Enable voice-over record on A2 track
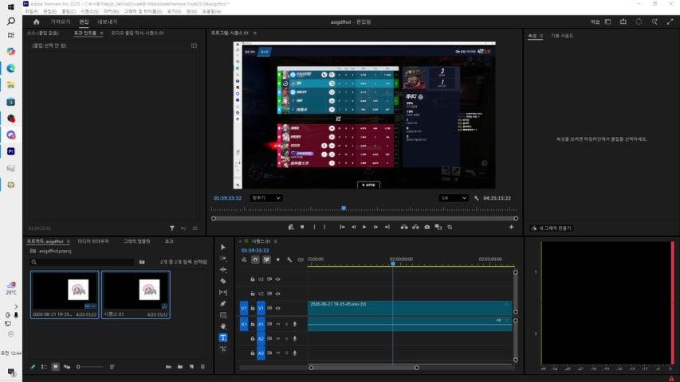680x382 pixels. point(295,339)
